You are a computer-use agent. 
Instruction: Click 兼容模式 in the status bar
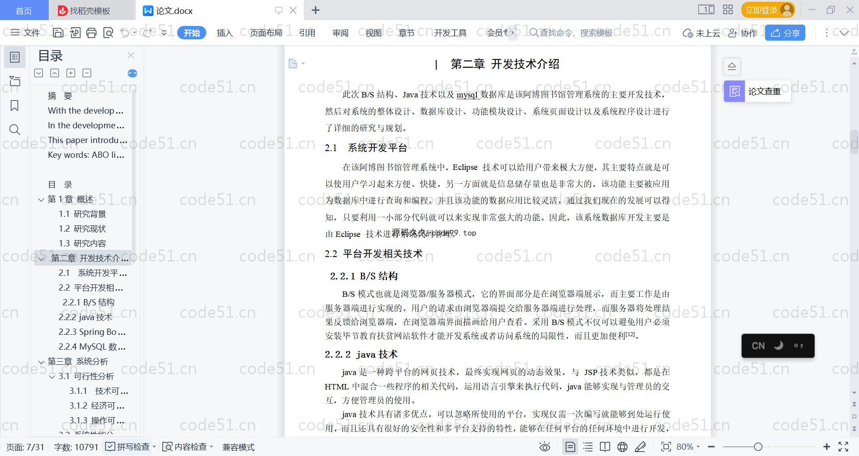click(238, 447)
